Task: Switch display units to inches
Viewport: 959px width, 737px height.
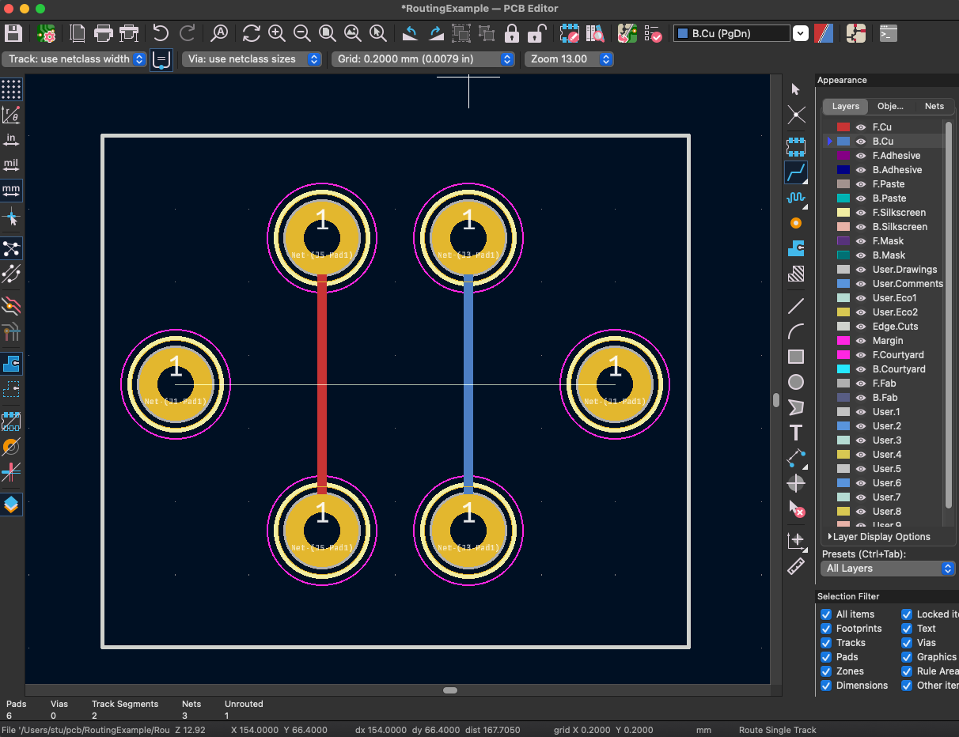Action: 11,139
